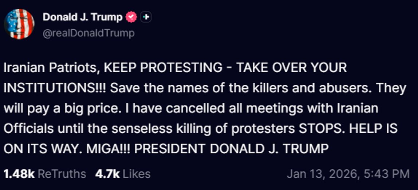Image resolution: width=418 pixels, height=190 pixels.
Task: Open the ReTruths label list
Action: pyautogui.click(x=62, y=174)
